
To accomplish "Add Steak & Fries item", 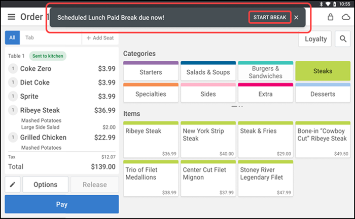I will click(x=266, y=140).
